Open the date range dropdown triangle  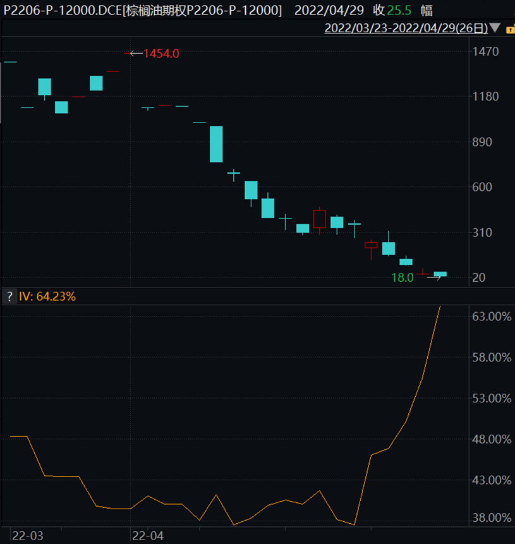point(495,27)
